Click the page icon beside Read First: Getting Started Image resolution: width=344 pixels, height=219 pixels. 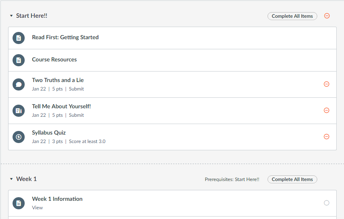[19, 38]
